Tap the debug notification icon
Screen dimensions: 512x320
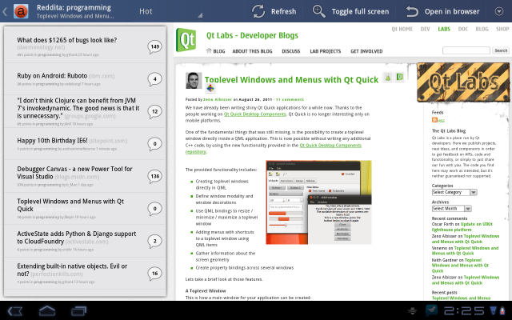coord(413,311)
